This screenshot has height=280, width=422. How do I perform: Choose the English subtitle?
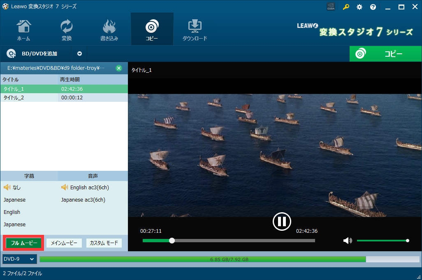click(12, 212)
